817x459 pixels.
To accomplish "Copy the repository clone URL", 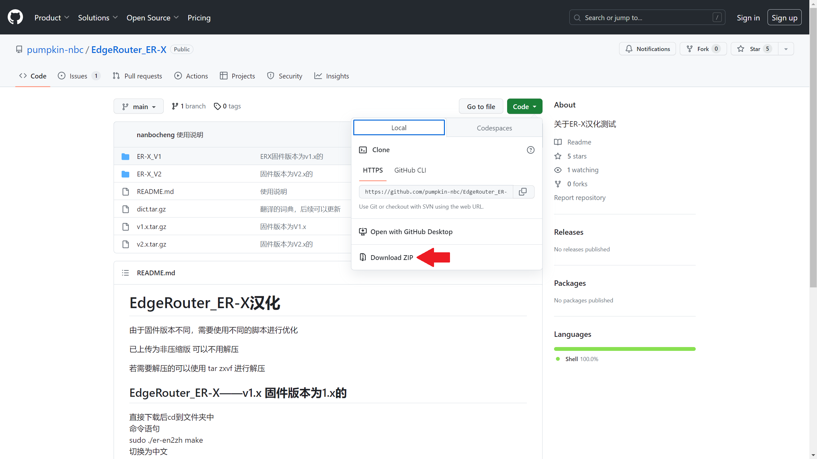I will pos(523,191).
